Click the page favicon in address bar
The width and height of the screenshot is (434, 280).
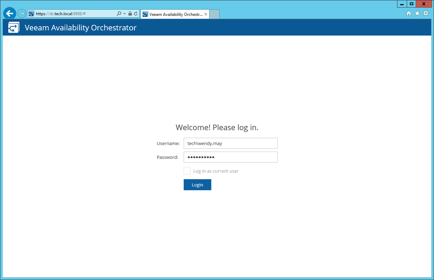click(31, 14)
